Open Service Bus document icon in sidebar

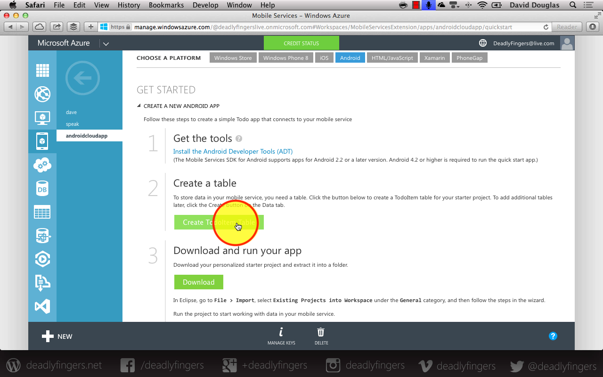pos(42,283)
